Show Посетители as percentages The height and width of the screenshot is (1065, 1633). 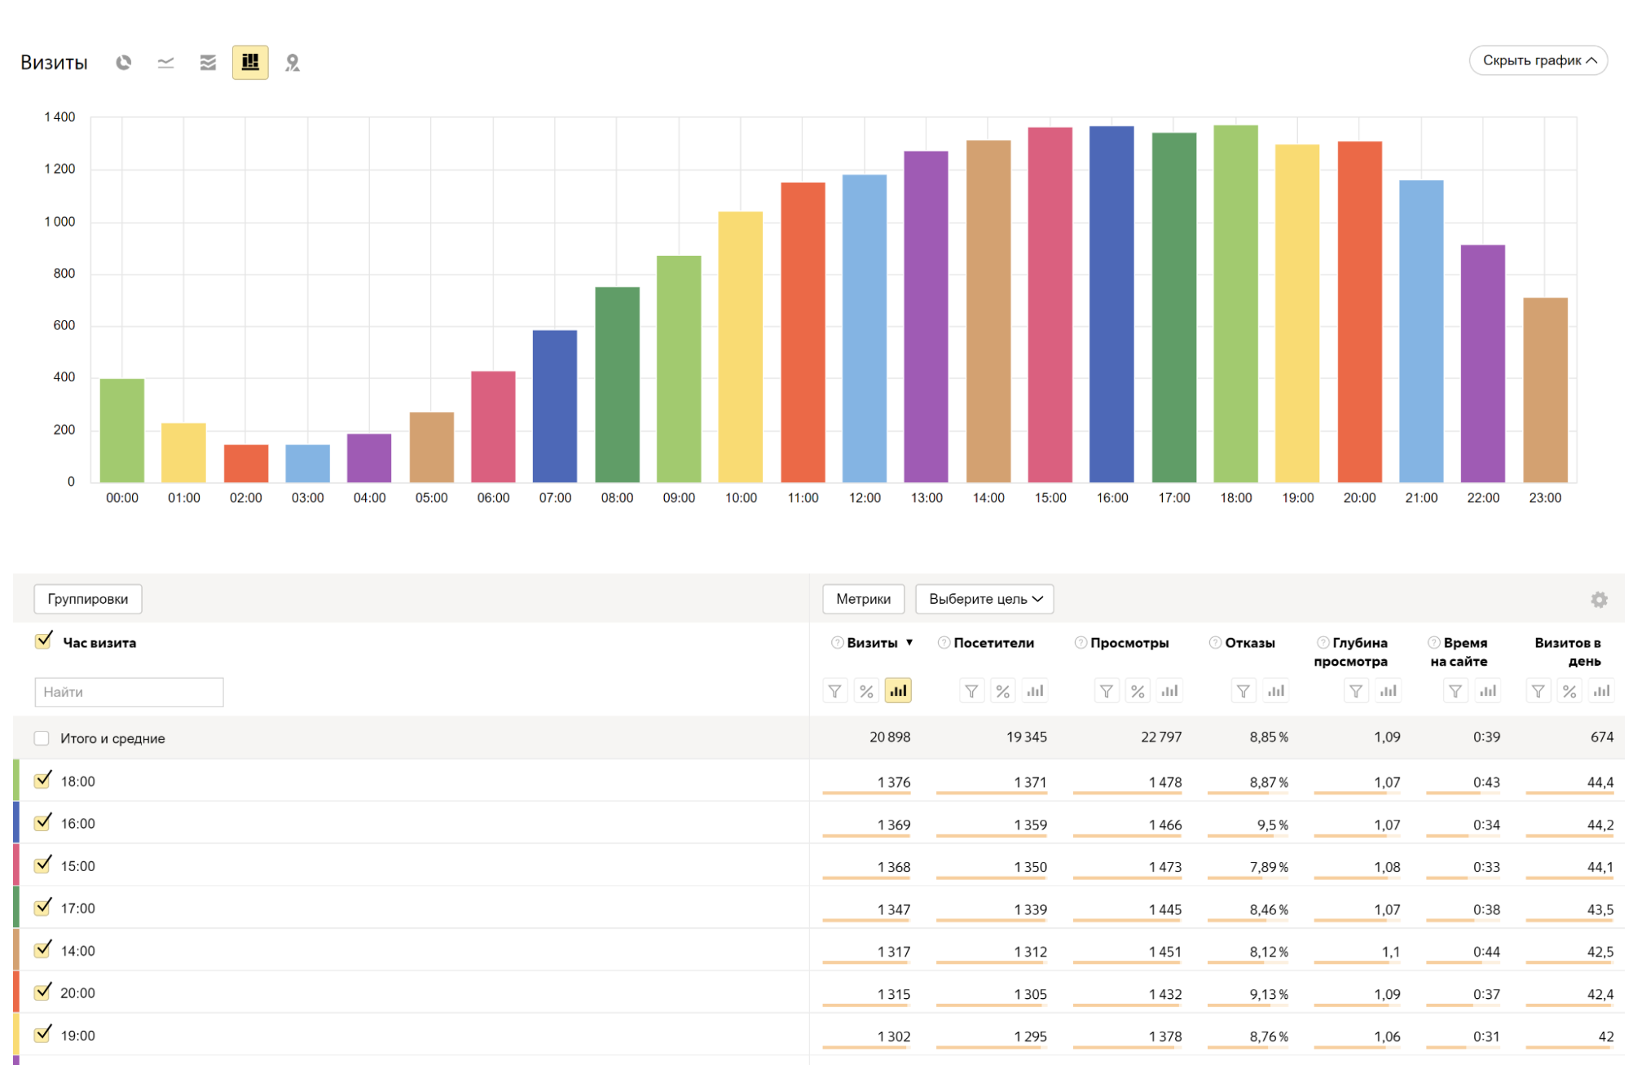[1002, 691]
